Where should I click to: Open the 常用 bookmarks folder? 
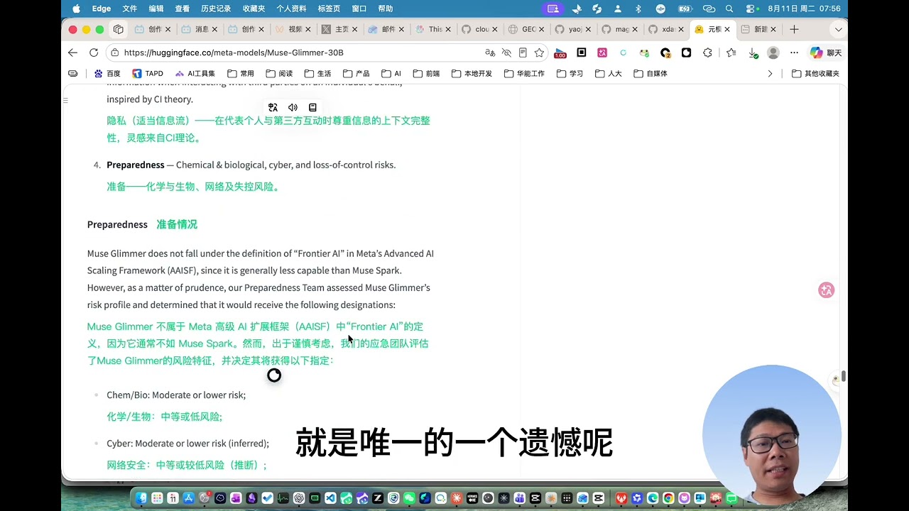coord(241,73)
